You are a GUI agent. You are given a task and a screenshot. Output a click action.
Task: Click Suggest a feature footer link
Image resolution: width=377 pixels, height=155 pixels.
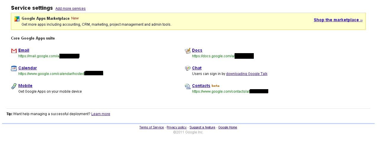pos(202,127)
